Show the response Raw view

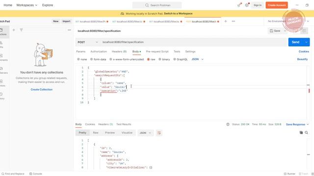pos(96,132)
